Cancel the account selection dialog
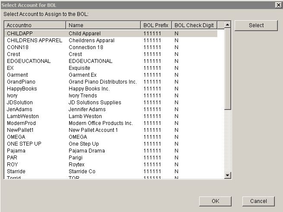This screenshot has width=283, height=212. point(258,201)
